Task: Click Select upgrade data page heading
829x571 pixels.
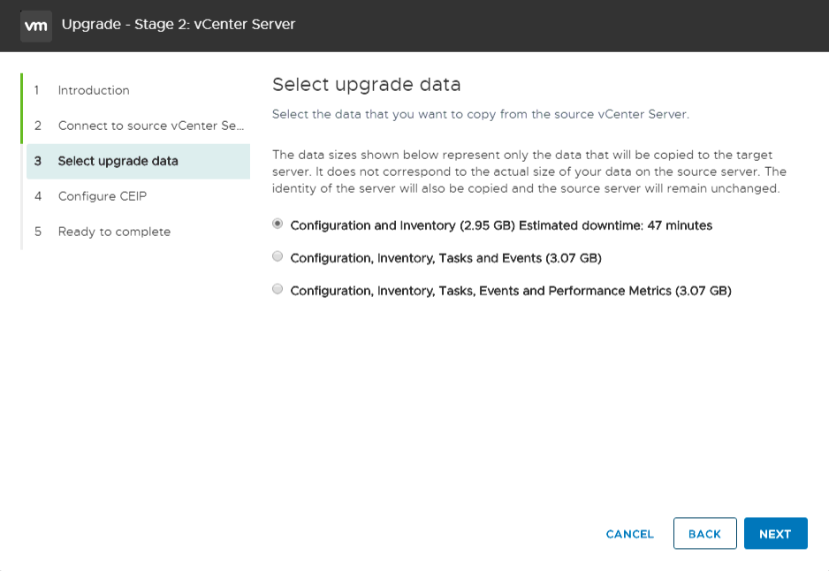Action: pyautogui.click(x=367, y=85)
